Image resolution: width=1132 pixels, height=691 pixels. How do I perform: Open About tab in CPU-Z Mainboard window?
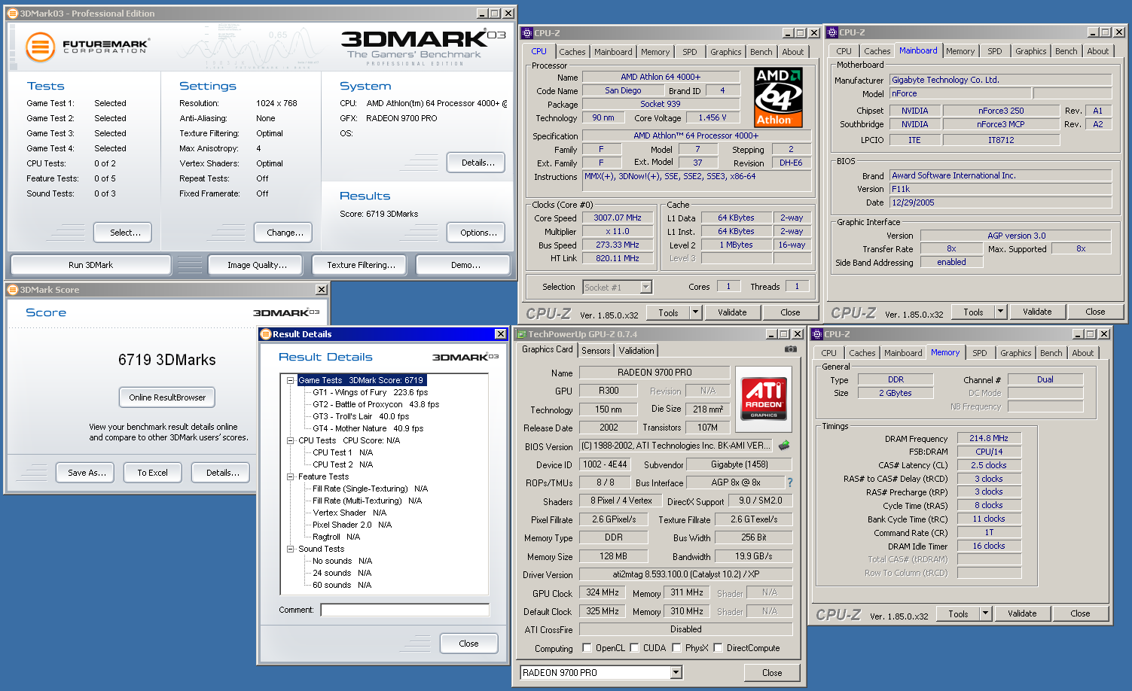click(1098, 51)
